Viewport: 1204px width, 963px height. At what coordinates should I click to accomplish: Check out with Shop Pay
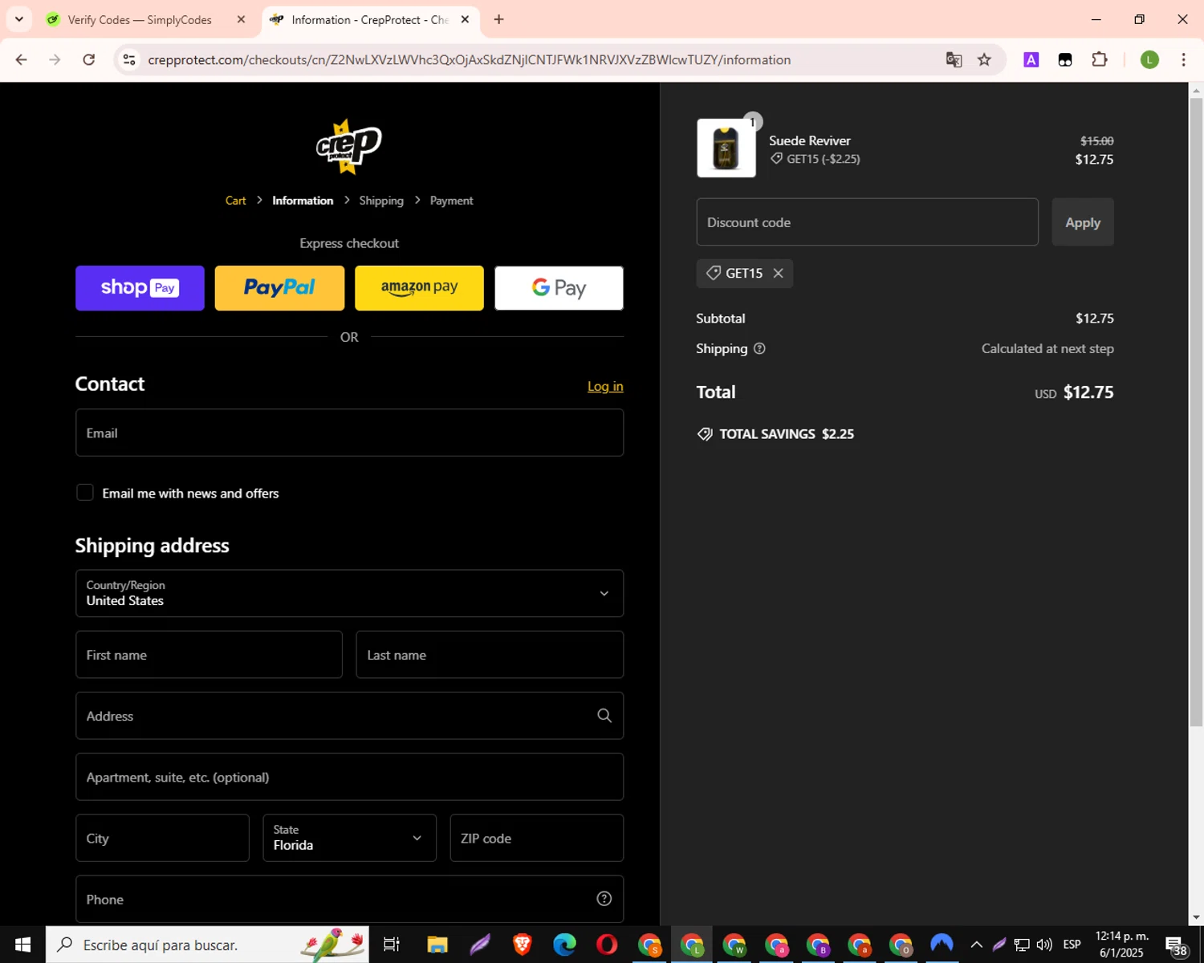[x=140, y=288]
